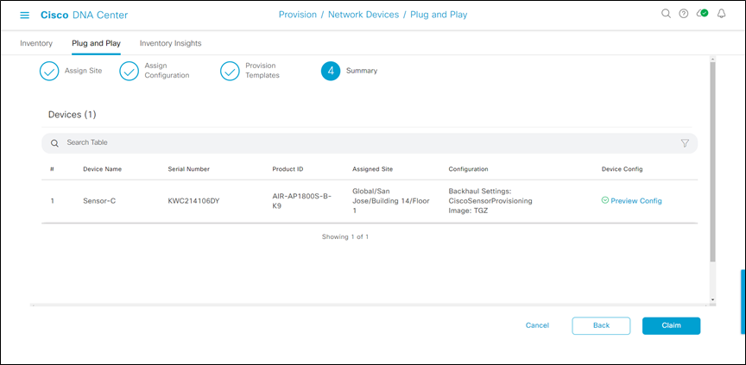This screenshot has width=746, height=365.
Task: Click the Provision Templates step label
Action: point(262,71)
